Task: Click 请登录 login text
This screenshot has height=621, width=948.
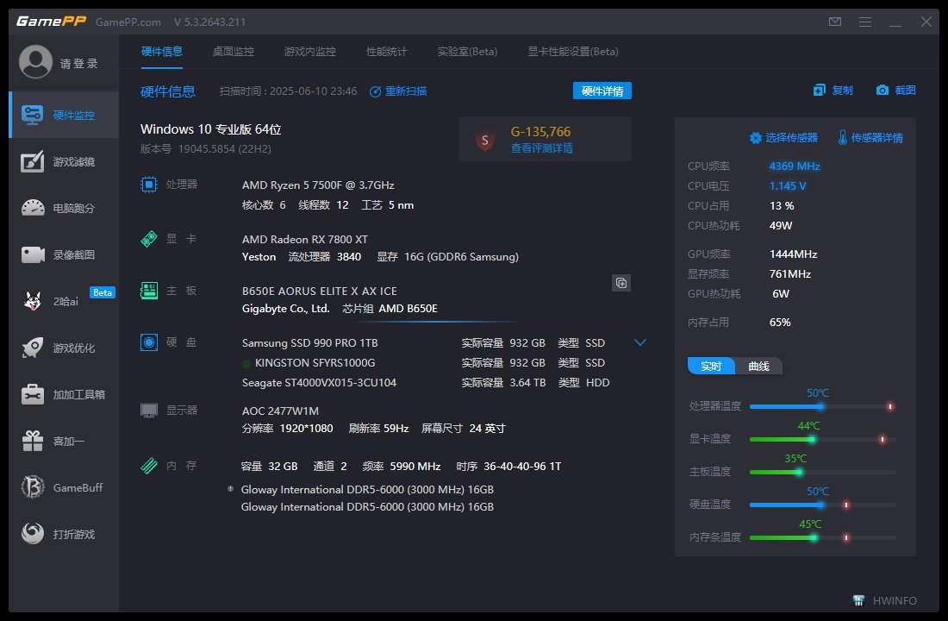Action: [x=78, y=64]
